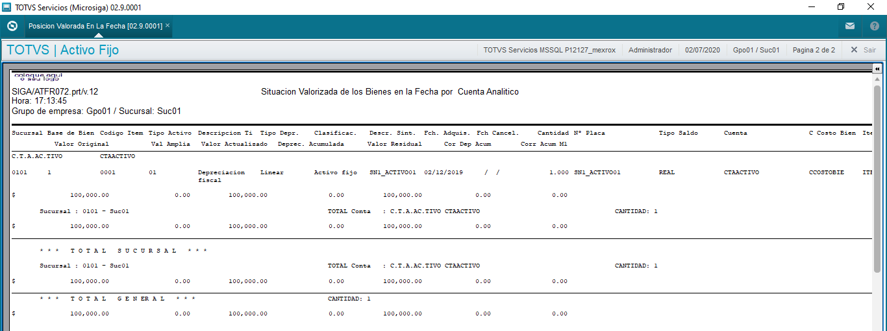Image resolution: width=887 pixels, height=331 pixels.
Task: Click the Clasificac. column header
Action: 335,133
